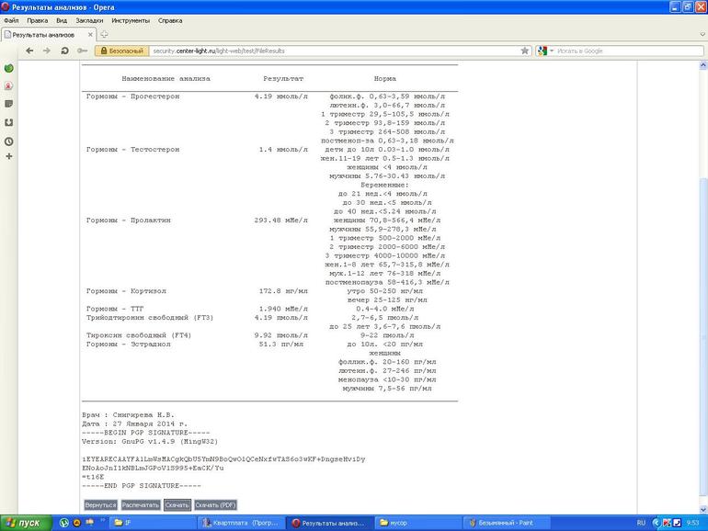This screenshot has height=531, width=708.
Task: Click 'Трийодтиронин свободный (FT3)' text
Action: (150, 318)
